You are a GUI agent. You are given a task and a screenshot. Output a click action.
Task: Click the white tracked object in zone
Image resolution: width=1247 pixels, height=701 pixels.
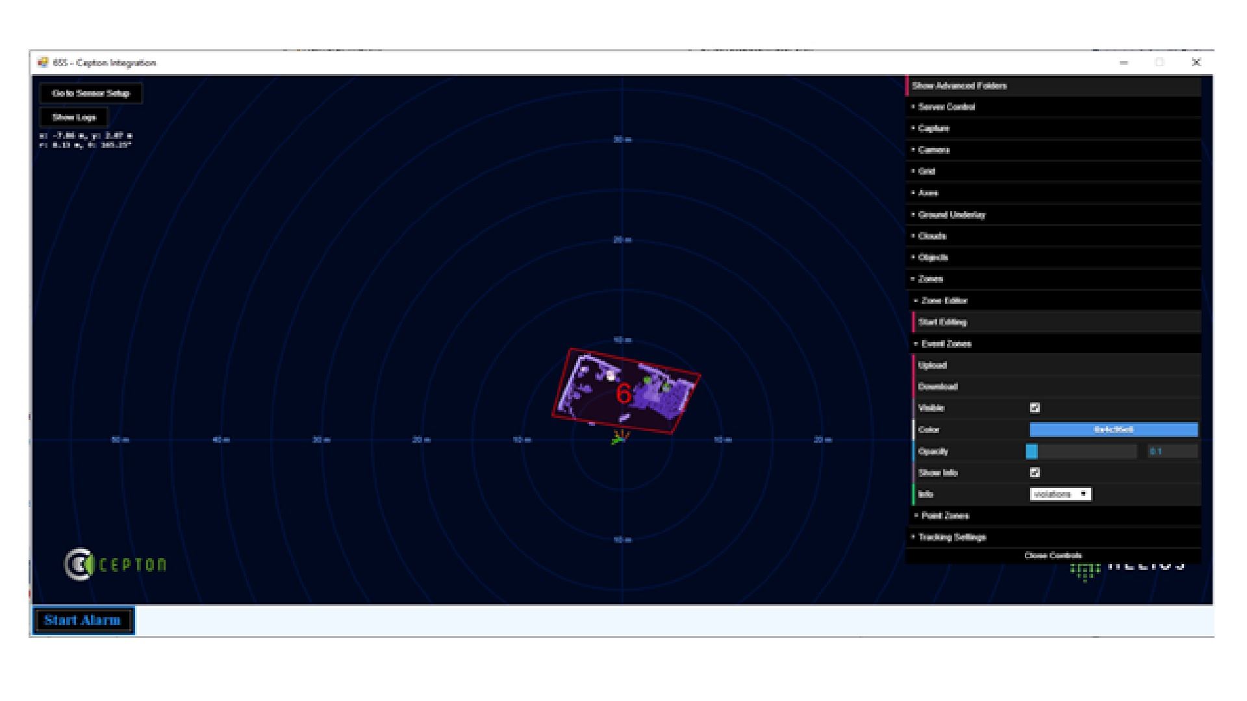[611, 376]
